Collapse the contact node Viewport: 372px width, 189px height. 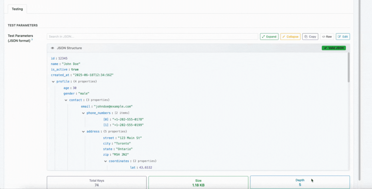[x=66, y=100]
